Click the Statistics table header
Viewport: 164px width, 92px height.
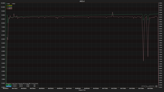coord(9,84)
